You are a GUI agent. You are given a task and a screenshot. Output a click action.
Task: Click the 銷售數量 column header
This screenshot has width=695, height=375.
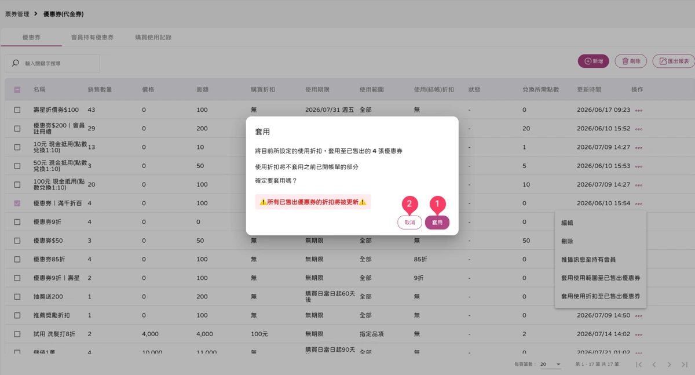pos(100,90)
